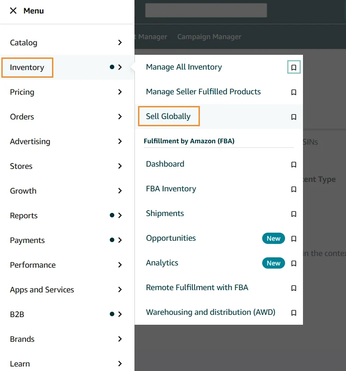Open Sell Globally
The width and height of the screenshot is (346, 371).
coord(168,116)
